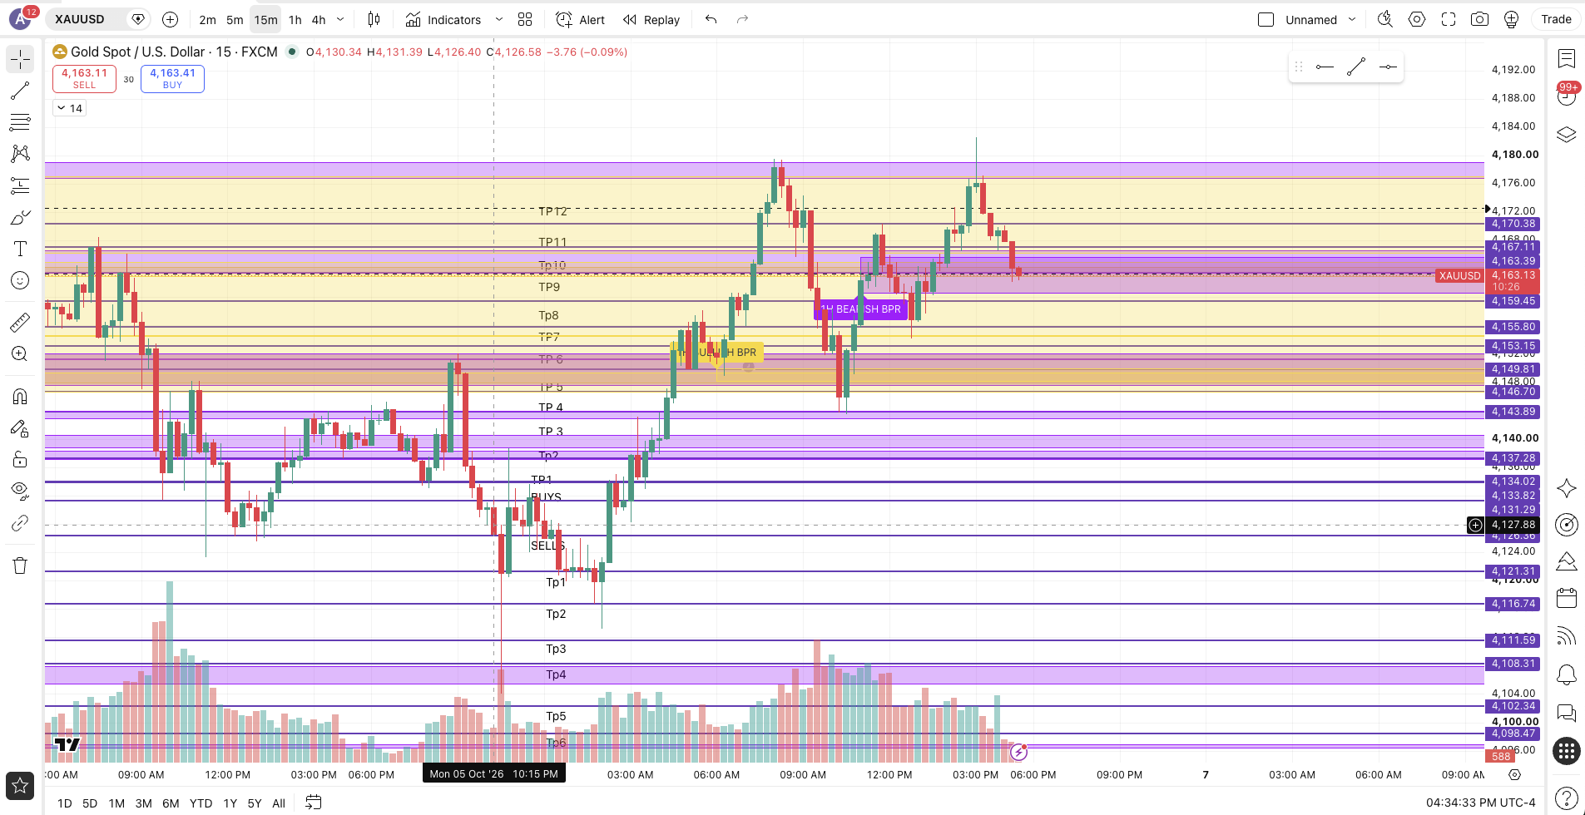The height and width of the screenshot is (815, 1585).
Task: Open the Unnamed layout dropdown arrow
Action: click(x=1352, y=19)
